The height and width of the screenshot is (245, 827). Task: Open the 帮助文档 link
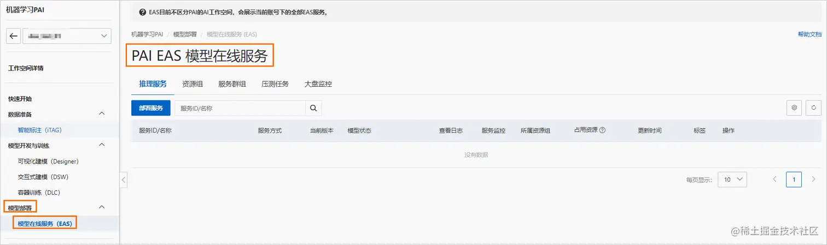tap(809, 34)
